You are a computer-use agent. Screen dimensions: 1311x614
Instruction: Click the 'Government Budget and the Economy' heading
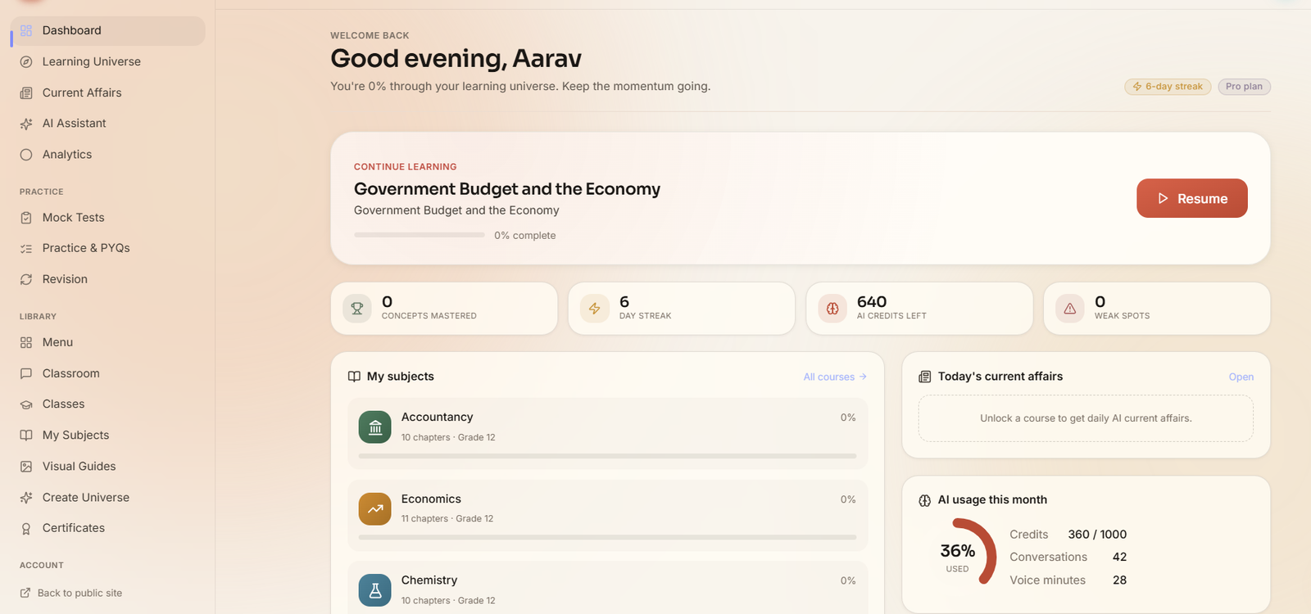[x=507, y=189]
